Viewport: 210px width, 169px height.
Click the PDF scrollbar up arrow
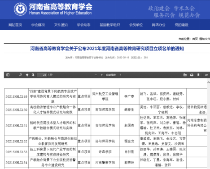[x=209, y=82]
